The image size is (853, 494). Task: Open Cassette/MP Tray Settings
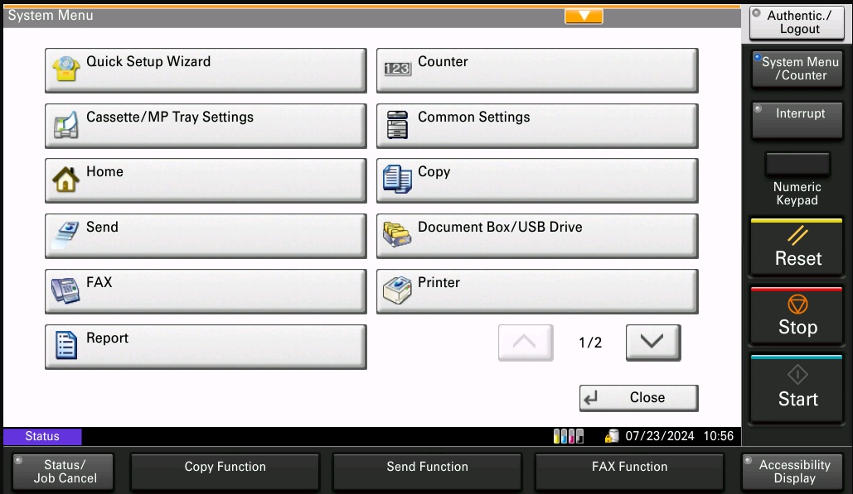point(206,126)
